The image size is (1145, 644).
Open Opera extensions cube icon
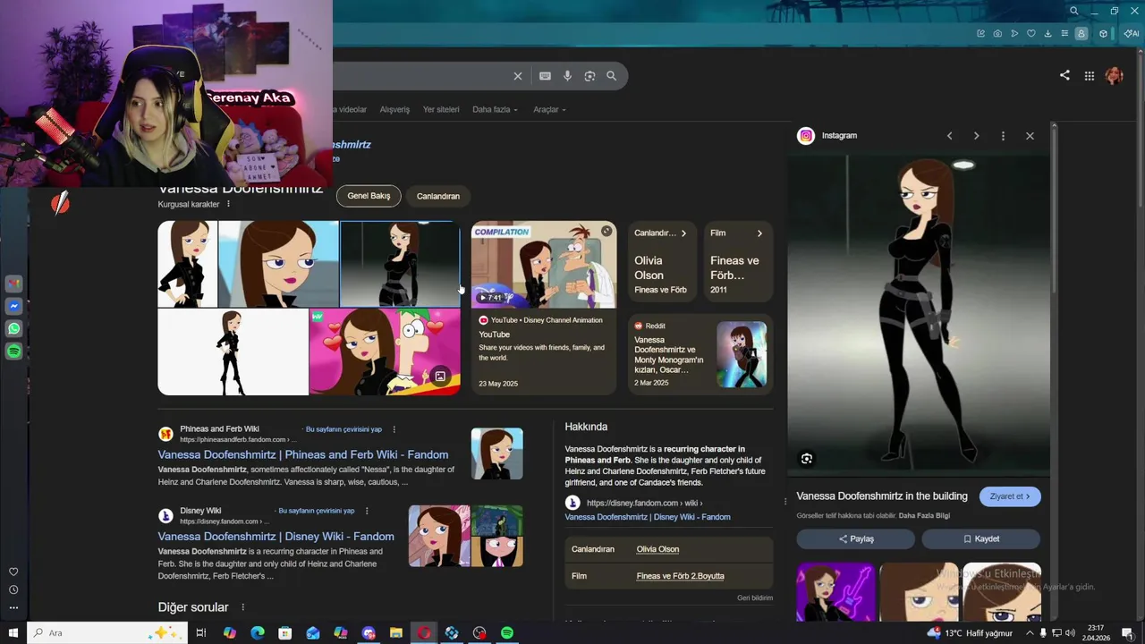(1103, 34)
